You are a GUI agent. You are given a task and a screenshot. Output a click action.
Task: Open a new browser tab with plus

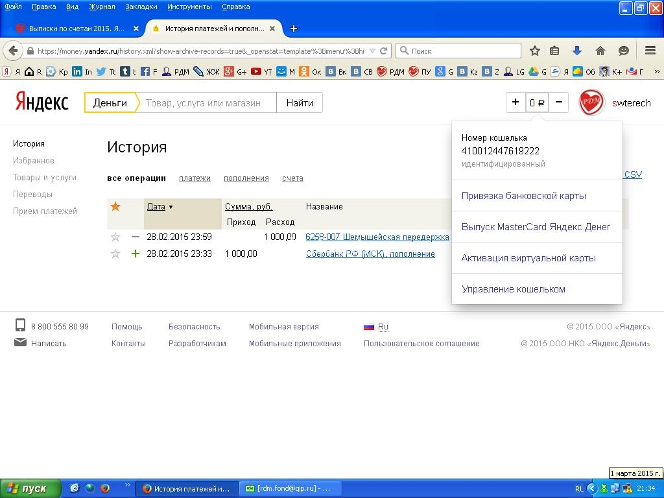click(x=294, y=29)
